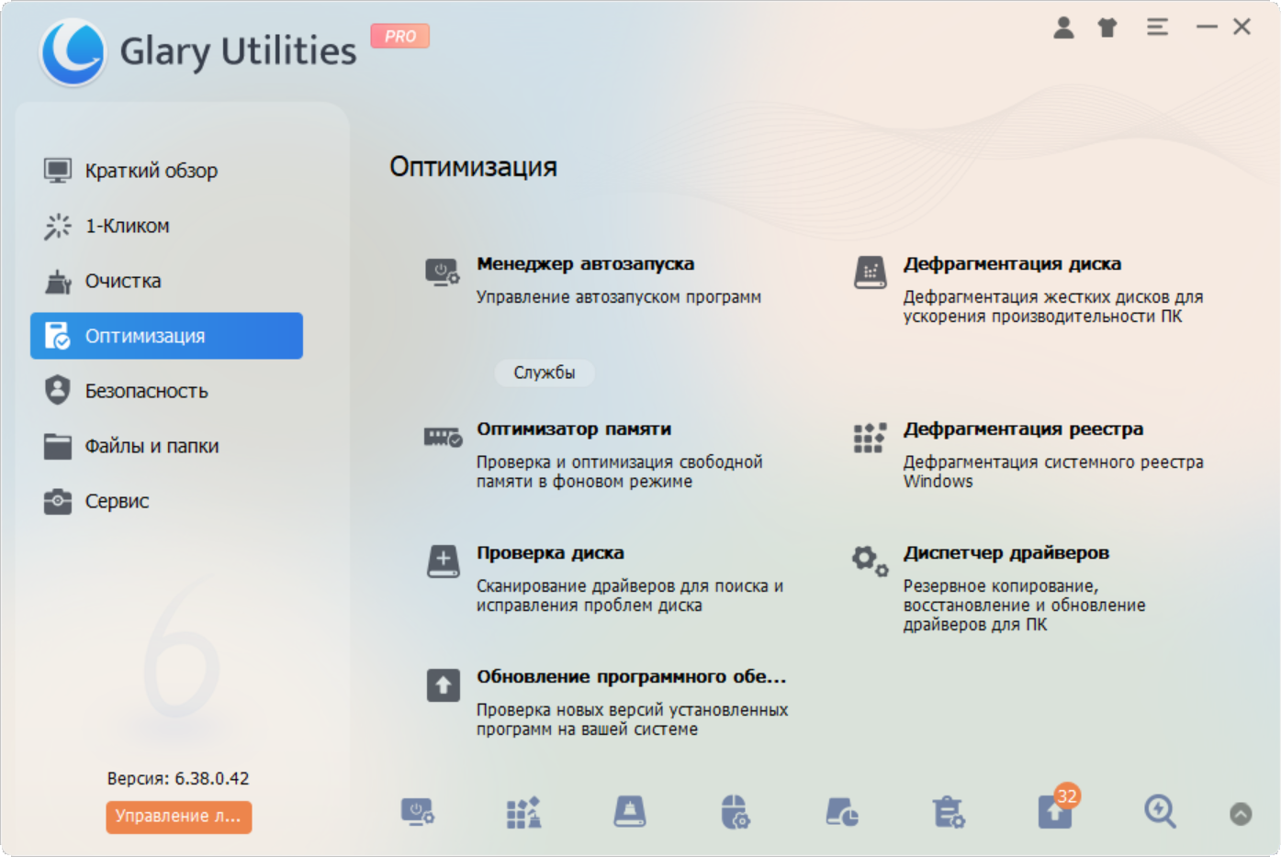Switch to Краткий обзор tab
The image size is (1281, 857).
(x=152, y=171)
